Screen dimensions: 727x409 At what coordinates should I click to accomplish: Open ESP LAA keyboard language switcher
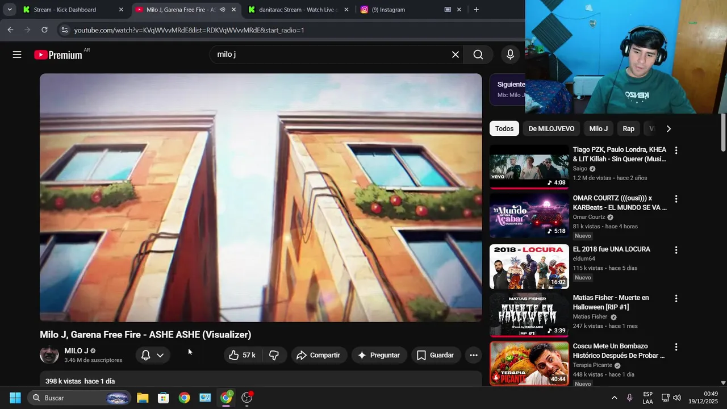[x=647, y=398]
